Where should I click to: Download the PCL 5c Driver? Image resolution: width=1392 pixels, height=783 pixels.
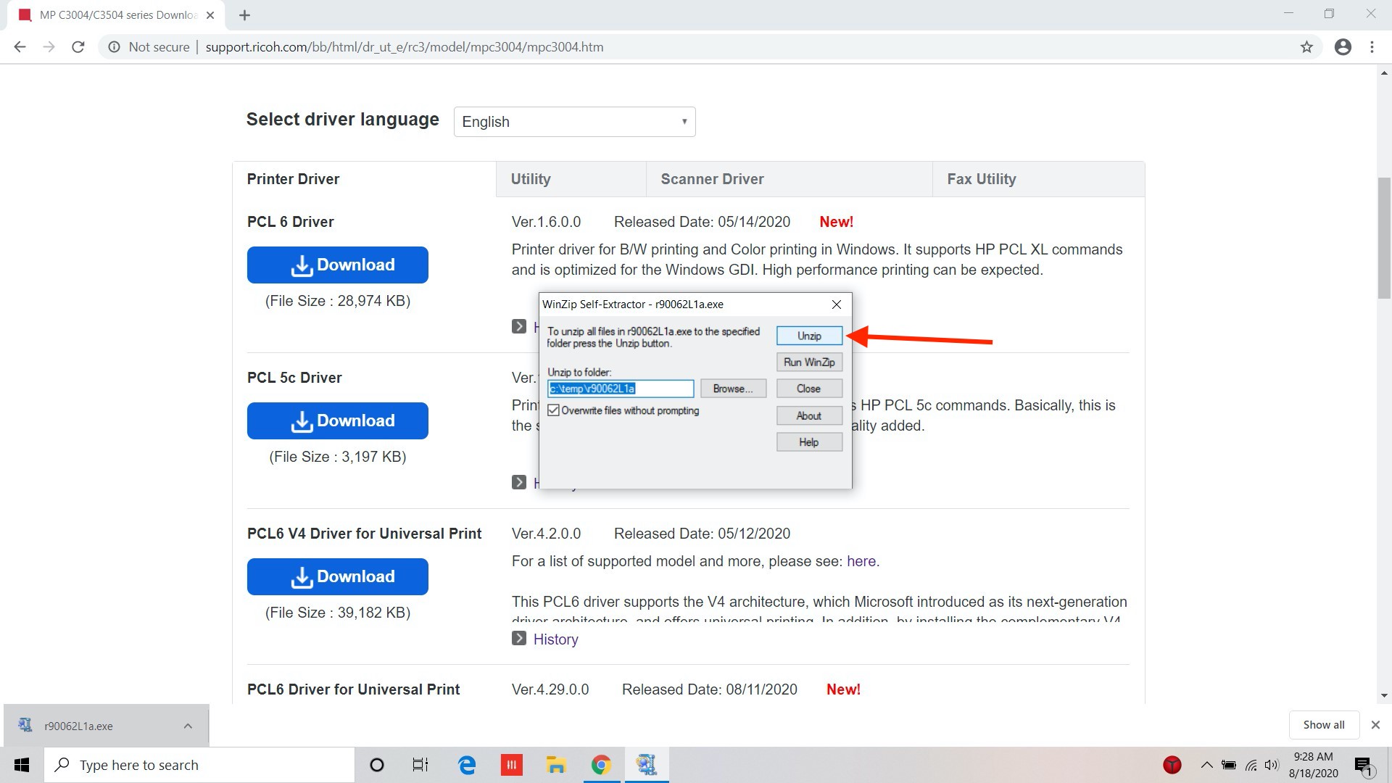click(x=338, y=420)
